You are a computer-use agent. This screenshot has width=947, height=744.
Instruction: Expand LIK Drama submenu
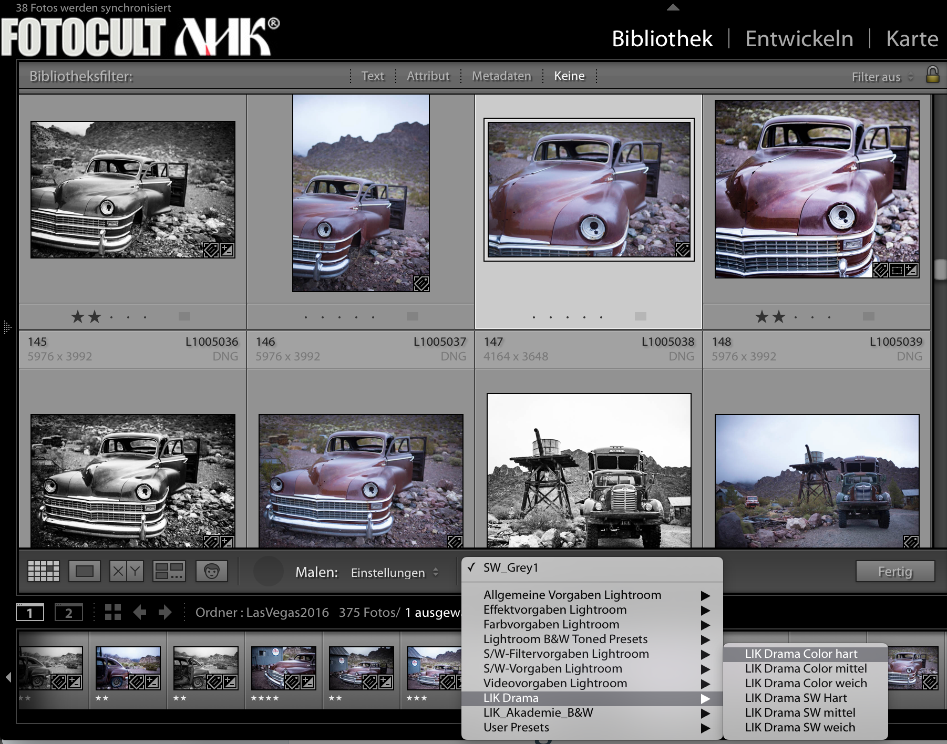tap(592, 698)
